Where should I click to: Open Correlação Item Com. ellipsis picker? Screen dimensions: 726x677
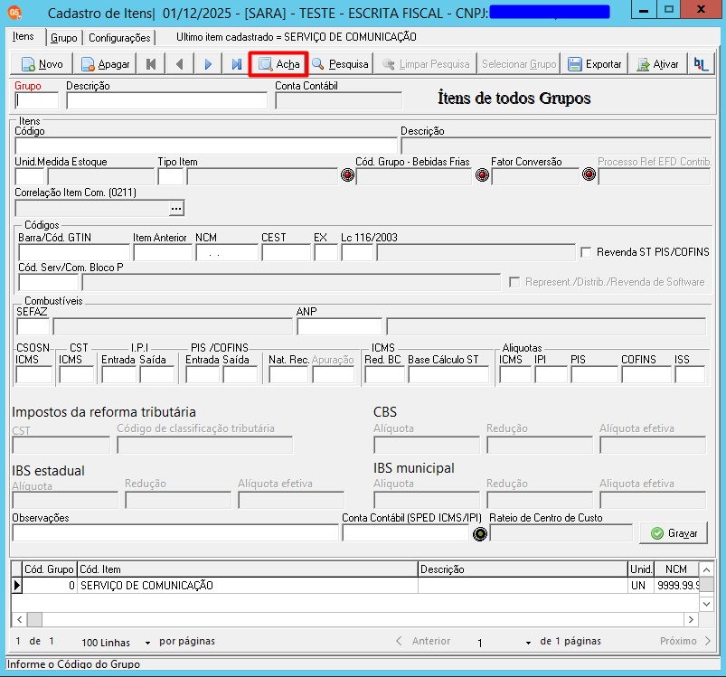[176, 208]
